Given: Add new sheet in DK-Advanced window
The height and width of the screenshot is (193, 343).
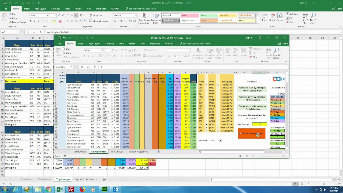Looking at the screenshot, I should 158,152.
